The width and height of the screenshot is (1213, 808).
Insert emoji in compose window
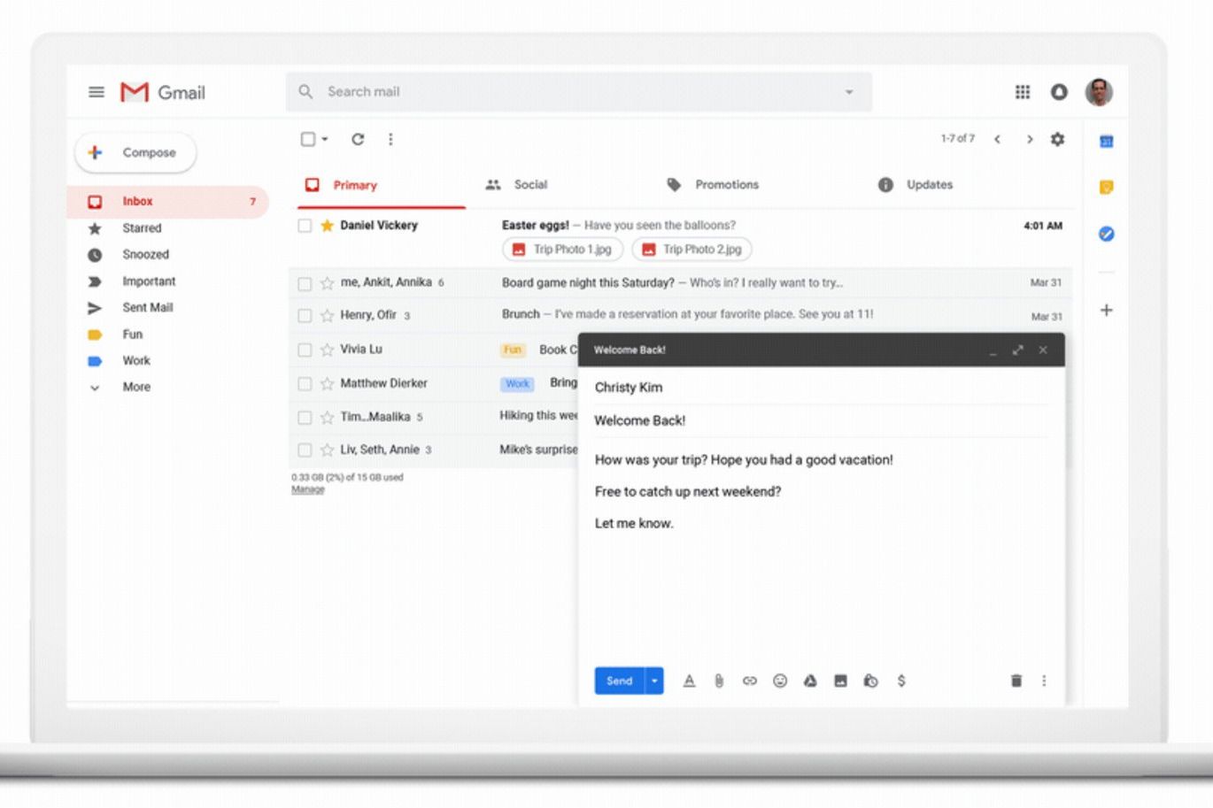click(x=780, y=681)
